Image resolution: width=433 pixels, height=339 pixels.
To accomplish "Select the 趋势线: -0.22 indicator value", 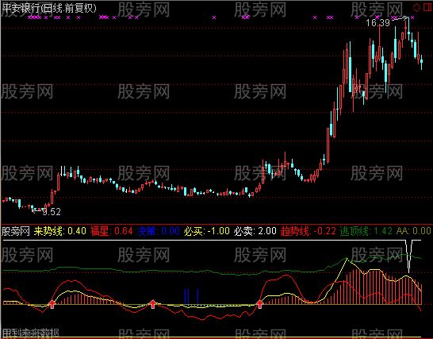I will click(308, 231).
